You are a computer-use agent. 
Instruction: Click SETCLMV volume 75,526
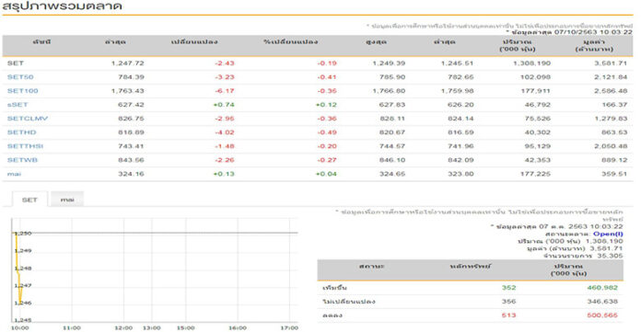coord(538,119)
